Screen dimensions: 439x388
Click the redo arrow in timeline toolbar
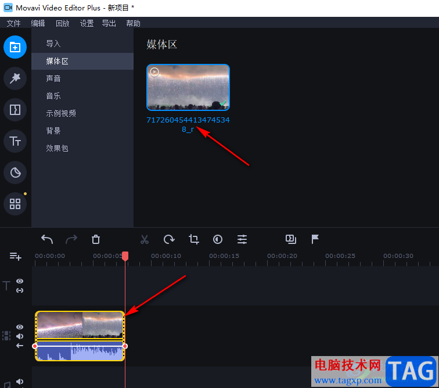tap(71, 239)
